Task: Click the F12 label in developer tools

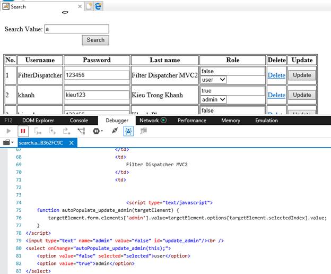Action: click(x=8, y=121)
